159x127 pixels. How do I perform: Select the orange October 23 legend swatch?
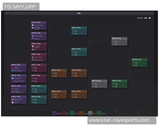pos(81,113)
